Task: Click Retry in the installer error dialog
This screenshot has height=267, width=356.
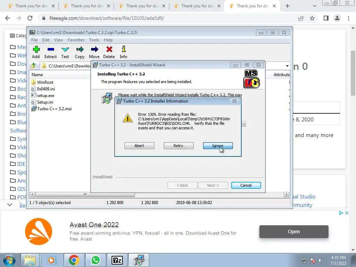Action: [178, 146]
